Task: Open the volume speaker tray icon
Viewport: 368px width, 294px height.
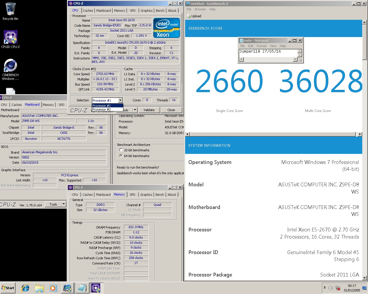Action: point(331,288)
